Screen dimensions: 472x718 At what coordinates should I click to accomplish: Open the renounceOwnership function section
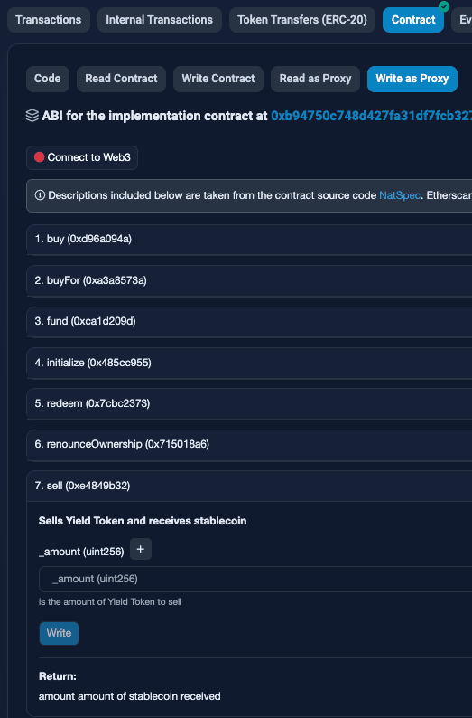click(x=249, y=444)
